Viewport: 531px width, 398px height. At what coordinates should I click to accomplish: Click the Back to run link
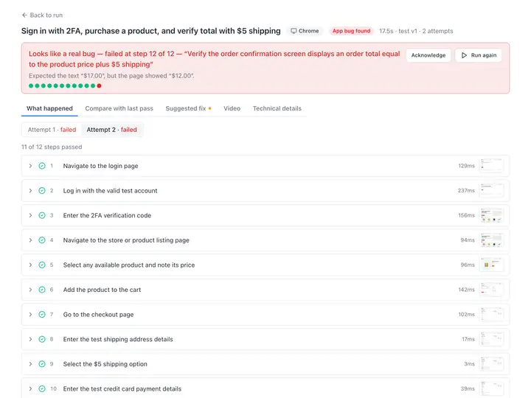tap(42, 15)
